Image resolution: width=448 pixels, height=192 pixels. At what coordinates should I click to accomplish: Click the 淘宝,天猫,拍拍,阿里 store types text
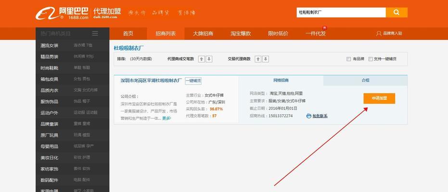click(x=286, y=94)
